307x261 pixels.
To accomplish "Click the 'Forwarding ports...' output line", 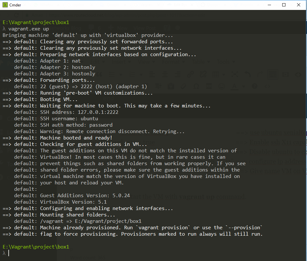I will pyautogui.click(x=49, y=80).
